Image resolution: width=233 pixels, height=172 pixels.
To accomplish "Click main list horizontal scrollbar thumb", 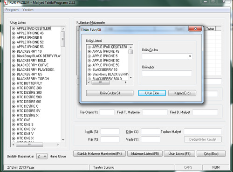I will (x=29, y=144).
